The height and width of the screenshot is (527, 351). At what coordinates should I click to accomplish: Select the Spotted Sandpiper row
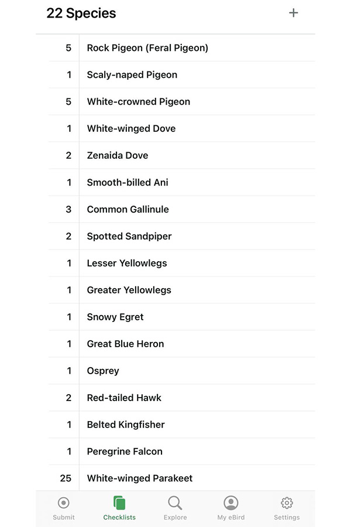129,237
